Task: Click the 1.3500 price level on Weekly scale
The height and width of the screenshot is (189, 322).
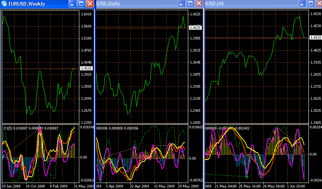Action: pyautogui.click(x=86, y=87)
